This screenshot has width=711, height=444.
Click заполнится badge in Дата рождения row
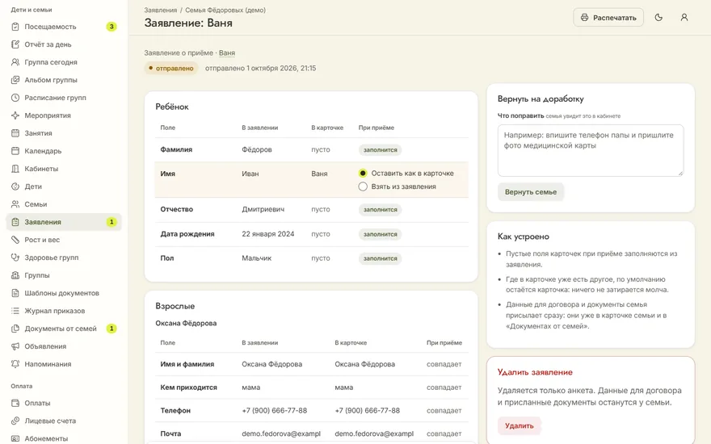380,234
